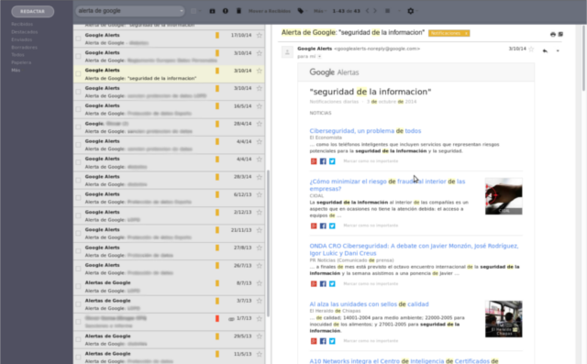This screenshot has height=364, width=587.
Task: Star the email dated 21/11/13
Action: (x=259, y=230)
